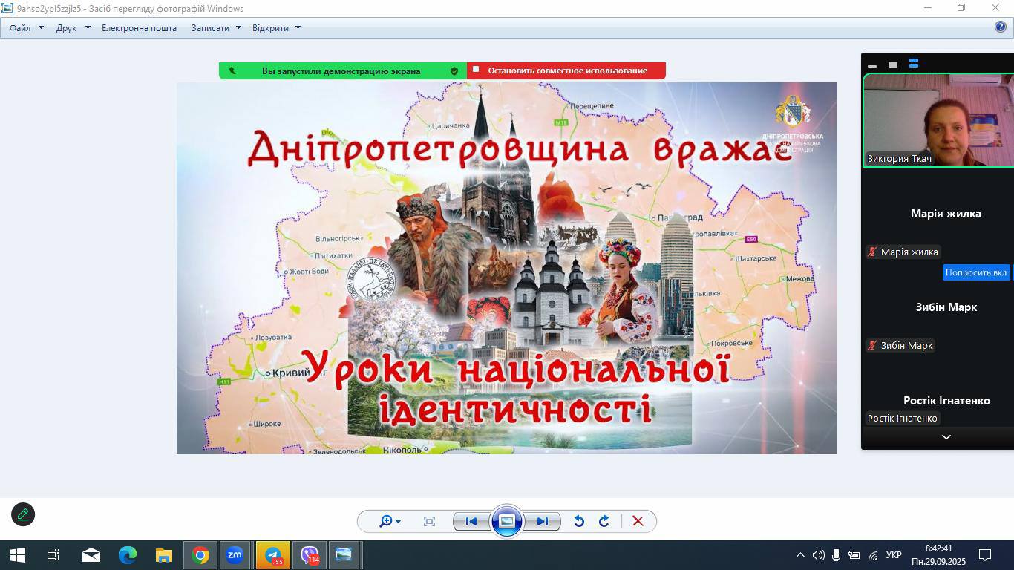Start the slideshow with the center button
The height and width of the screenshot is (570, 1014).
click(x=507, y=521)
